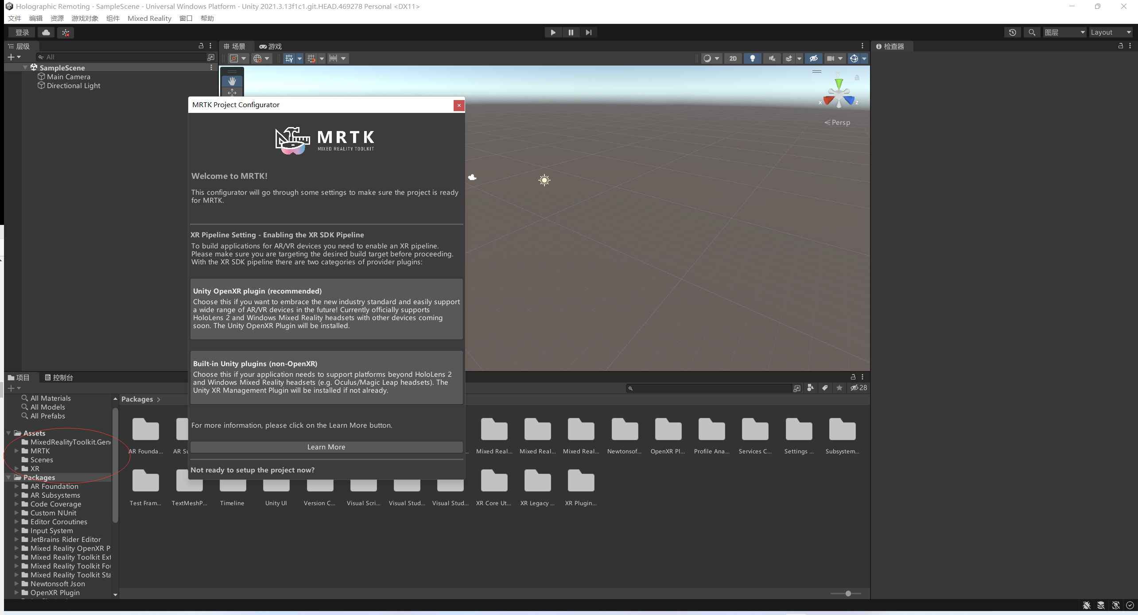
Task: Click the Learn More button
Action: tap(326, 447)
